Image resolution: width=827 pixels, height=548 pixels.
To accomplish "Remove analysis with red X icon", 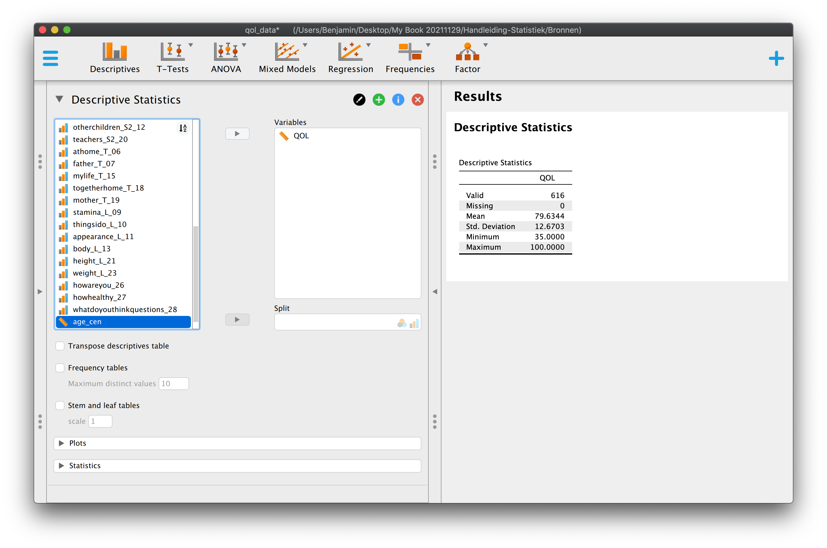I will click(x=417, y=100).
